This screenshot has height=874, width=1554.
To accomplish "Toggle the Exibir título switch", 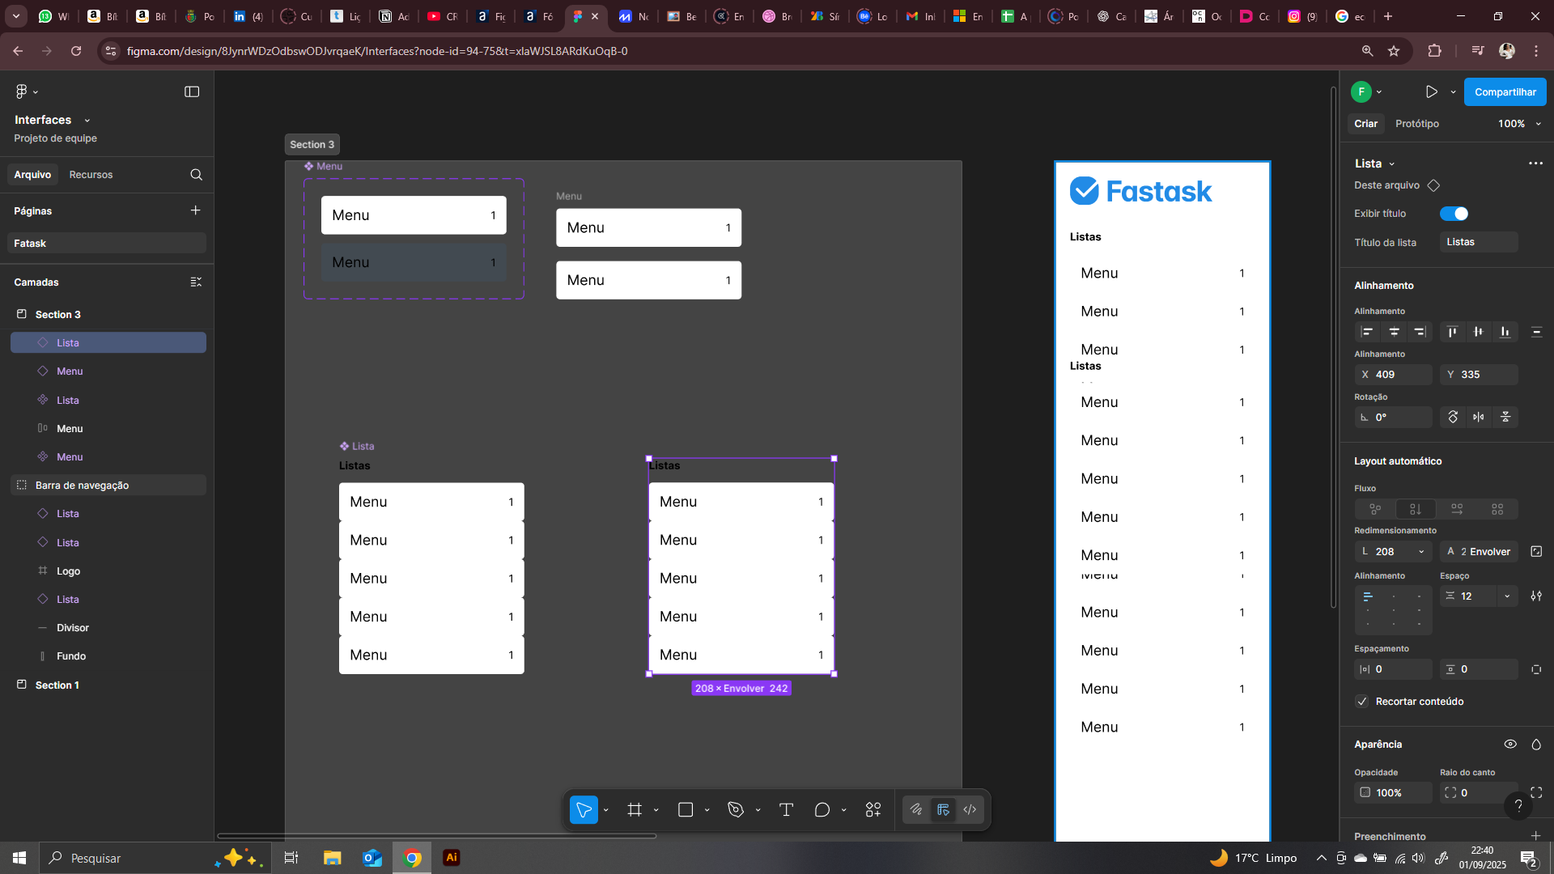I will [x=1454, y=214].
